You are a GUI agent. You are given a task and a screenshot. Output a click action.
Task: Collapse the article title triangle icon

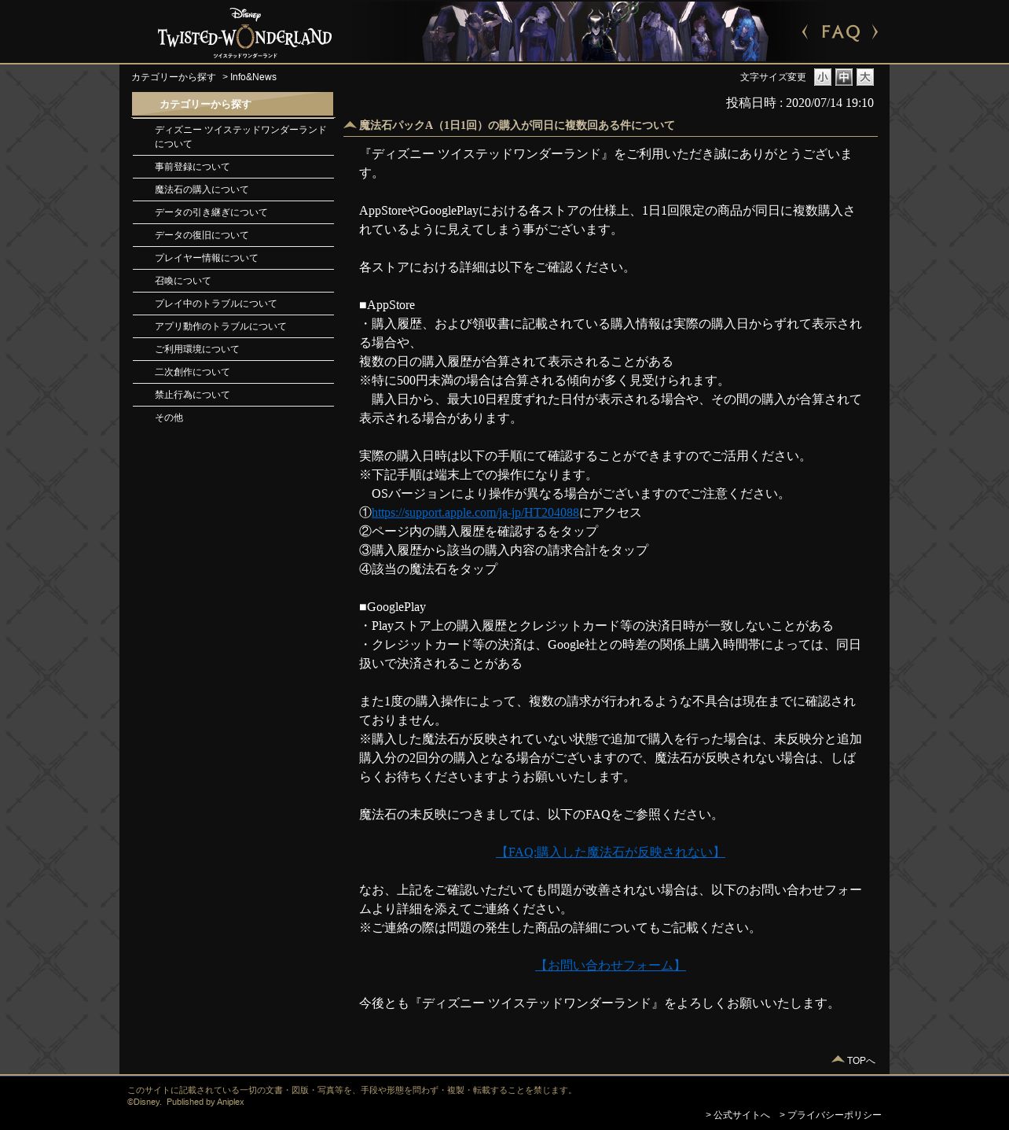click(350, 124)
